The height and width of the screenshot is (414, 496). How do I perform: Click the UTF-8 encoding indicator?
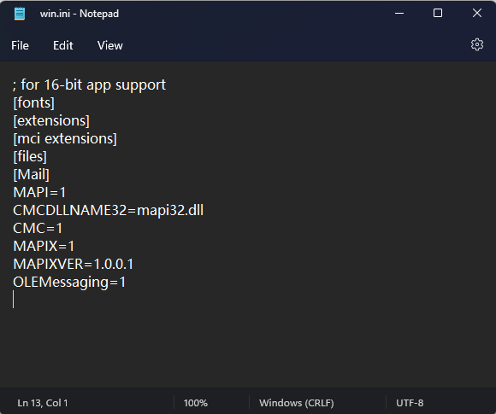tap(410, 403)
